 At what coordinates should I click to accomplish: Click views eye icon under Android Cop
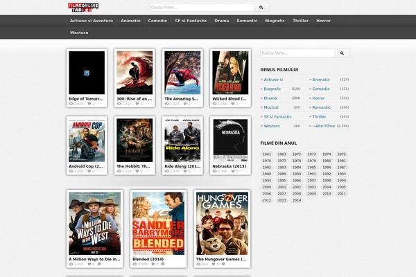coord(71,170)
